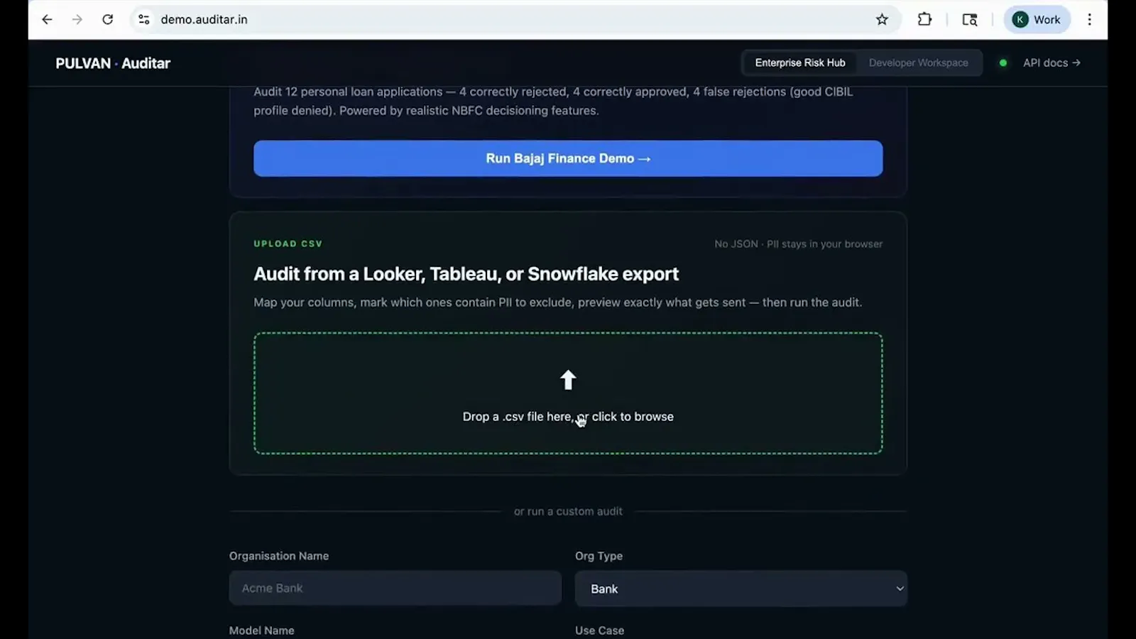1136x639 pixels.
Task: Click the Use Case label
Action: click(599, 630)
